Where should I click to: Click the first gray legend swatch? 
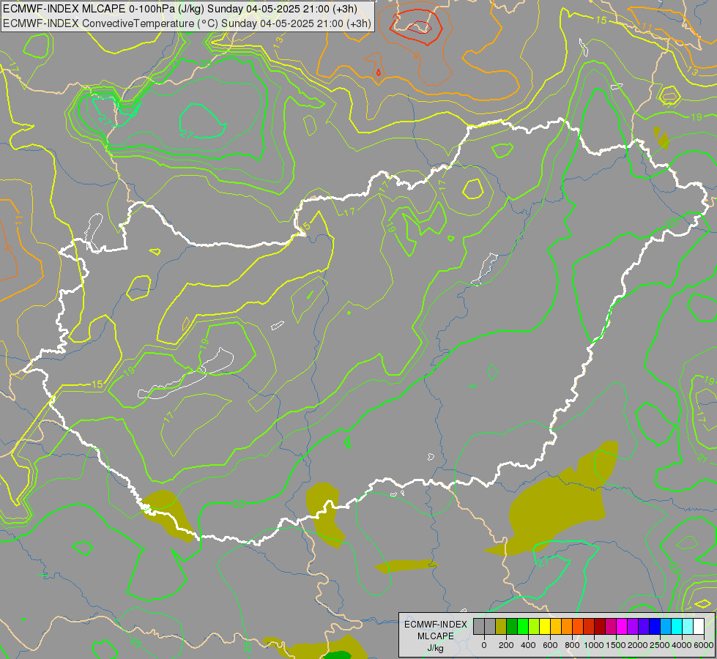pyautogui.click(x=479, y=626)
